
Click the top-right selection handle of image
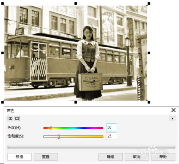[149, 4]
